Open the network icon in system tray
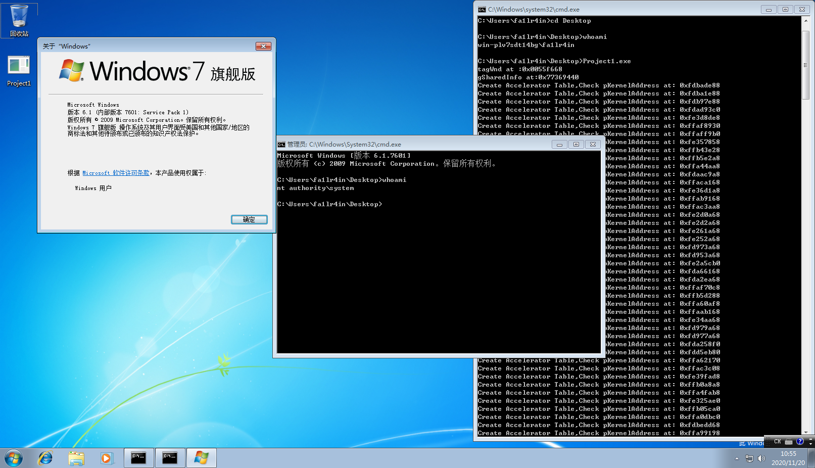The image size is (815, 468). [x=749, y=458]
